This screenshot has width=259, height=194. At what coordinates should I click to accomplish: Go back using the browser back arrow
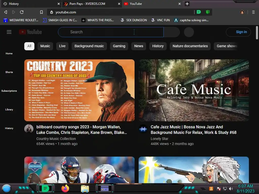pos(6,12)
